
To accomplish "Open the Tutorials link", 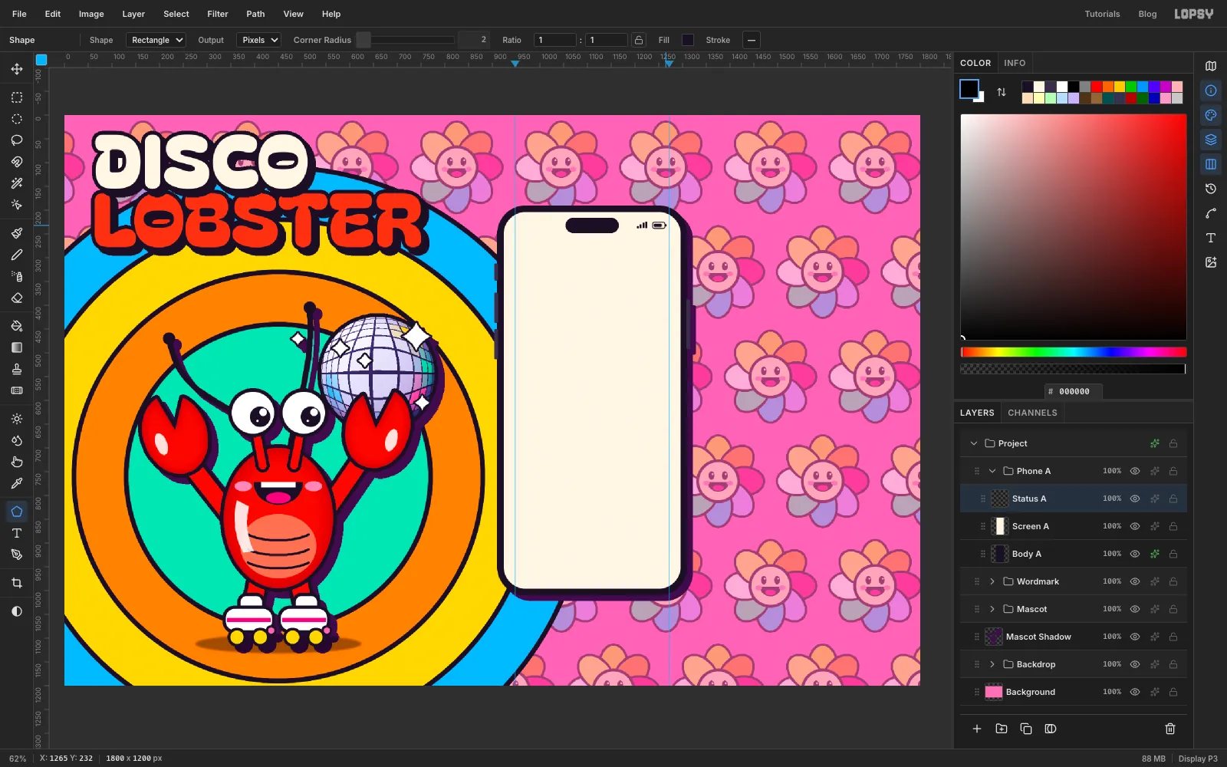I will click(1102, 14).
